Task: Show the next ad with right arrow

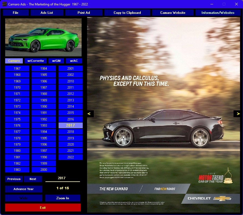Action: pos(237,114)
